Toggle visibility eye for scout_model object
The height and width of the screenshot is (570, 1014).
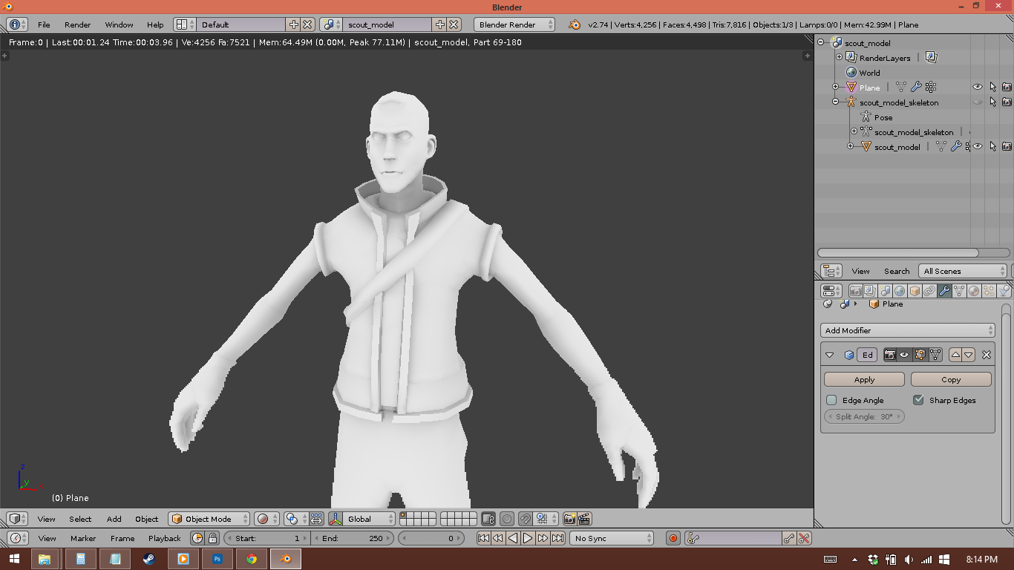click(x=978, y=146)
